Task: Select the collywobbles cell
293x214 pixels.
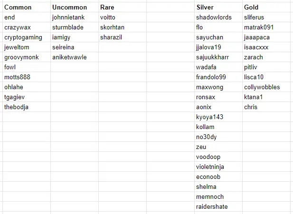Action: pos(266,87)
